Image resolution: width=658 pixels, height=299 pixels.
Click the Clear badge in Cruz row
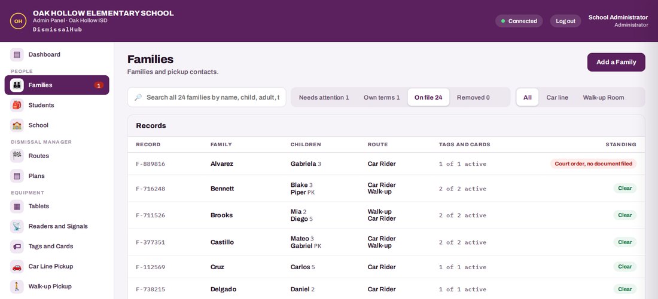coord(625,267)
